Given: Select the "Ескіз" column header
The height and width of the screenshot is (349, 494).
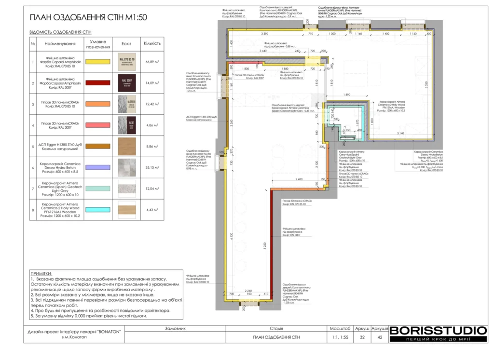Looking at the screenshot, I should 126,44.
